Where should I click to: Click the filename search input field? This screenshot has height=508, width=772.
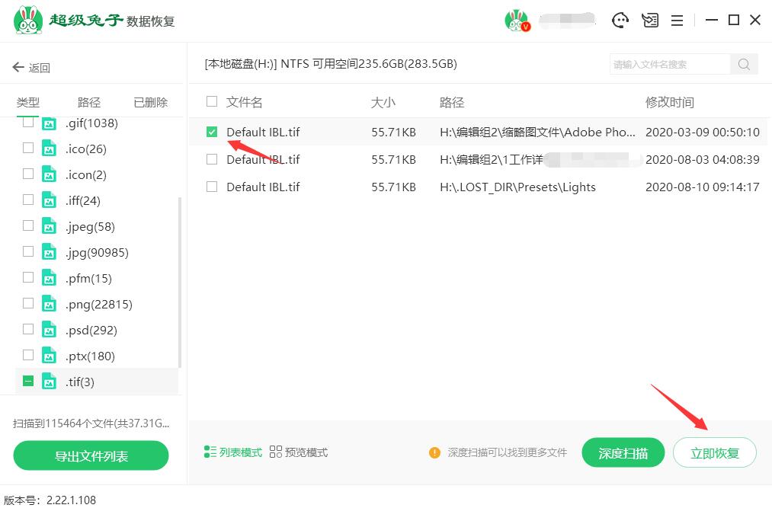pos(671,65)
